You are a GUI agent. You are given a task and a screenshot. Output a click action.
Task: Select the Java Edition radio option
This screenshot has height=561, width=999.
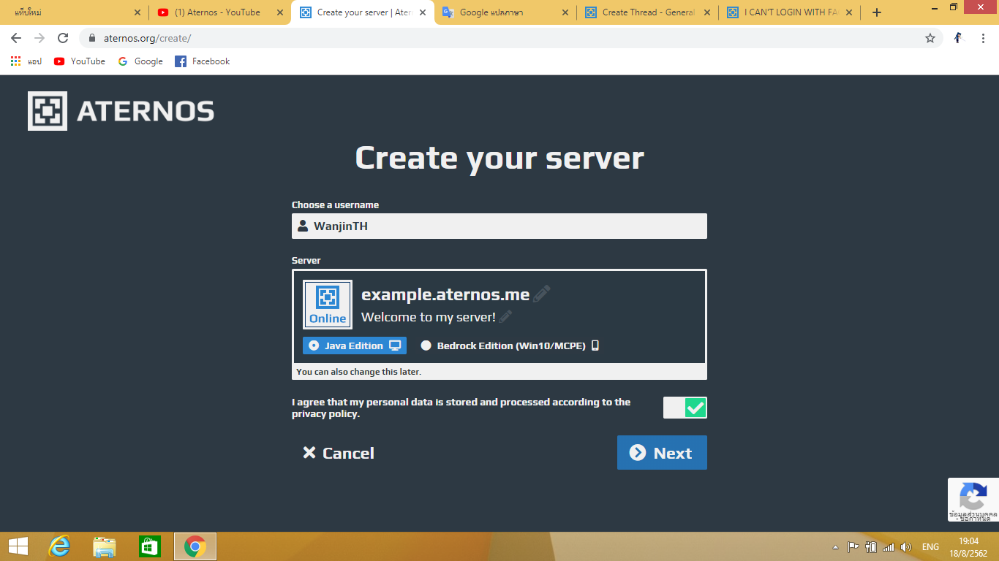pos(355,346)
